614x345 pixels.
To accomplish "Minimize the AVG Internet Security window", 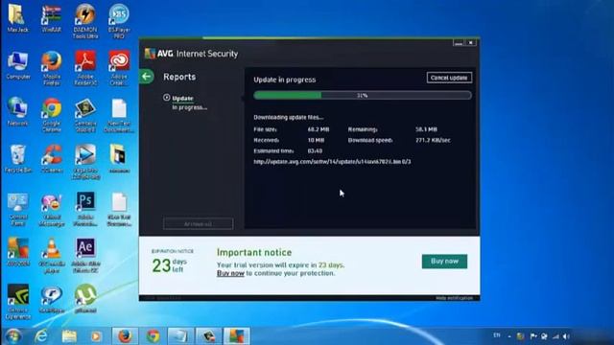I will tap(459, 42).
